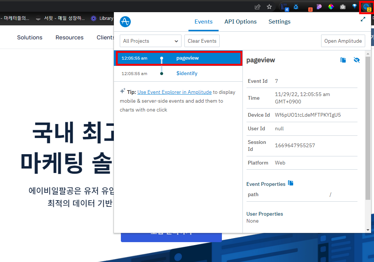Select the $identify event row

(x=178, y=74)
